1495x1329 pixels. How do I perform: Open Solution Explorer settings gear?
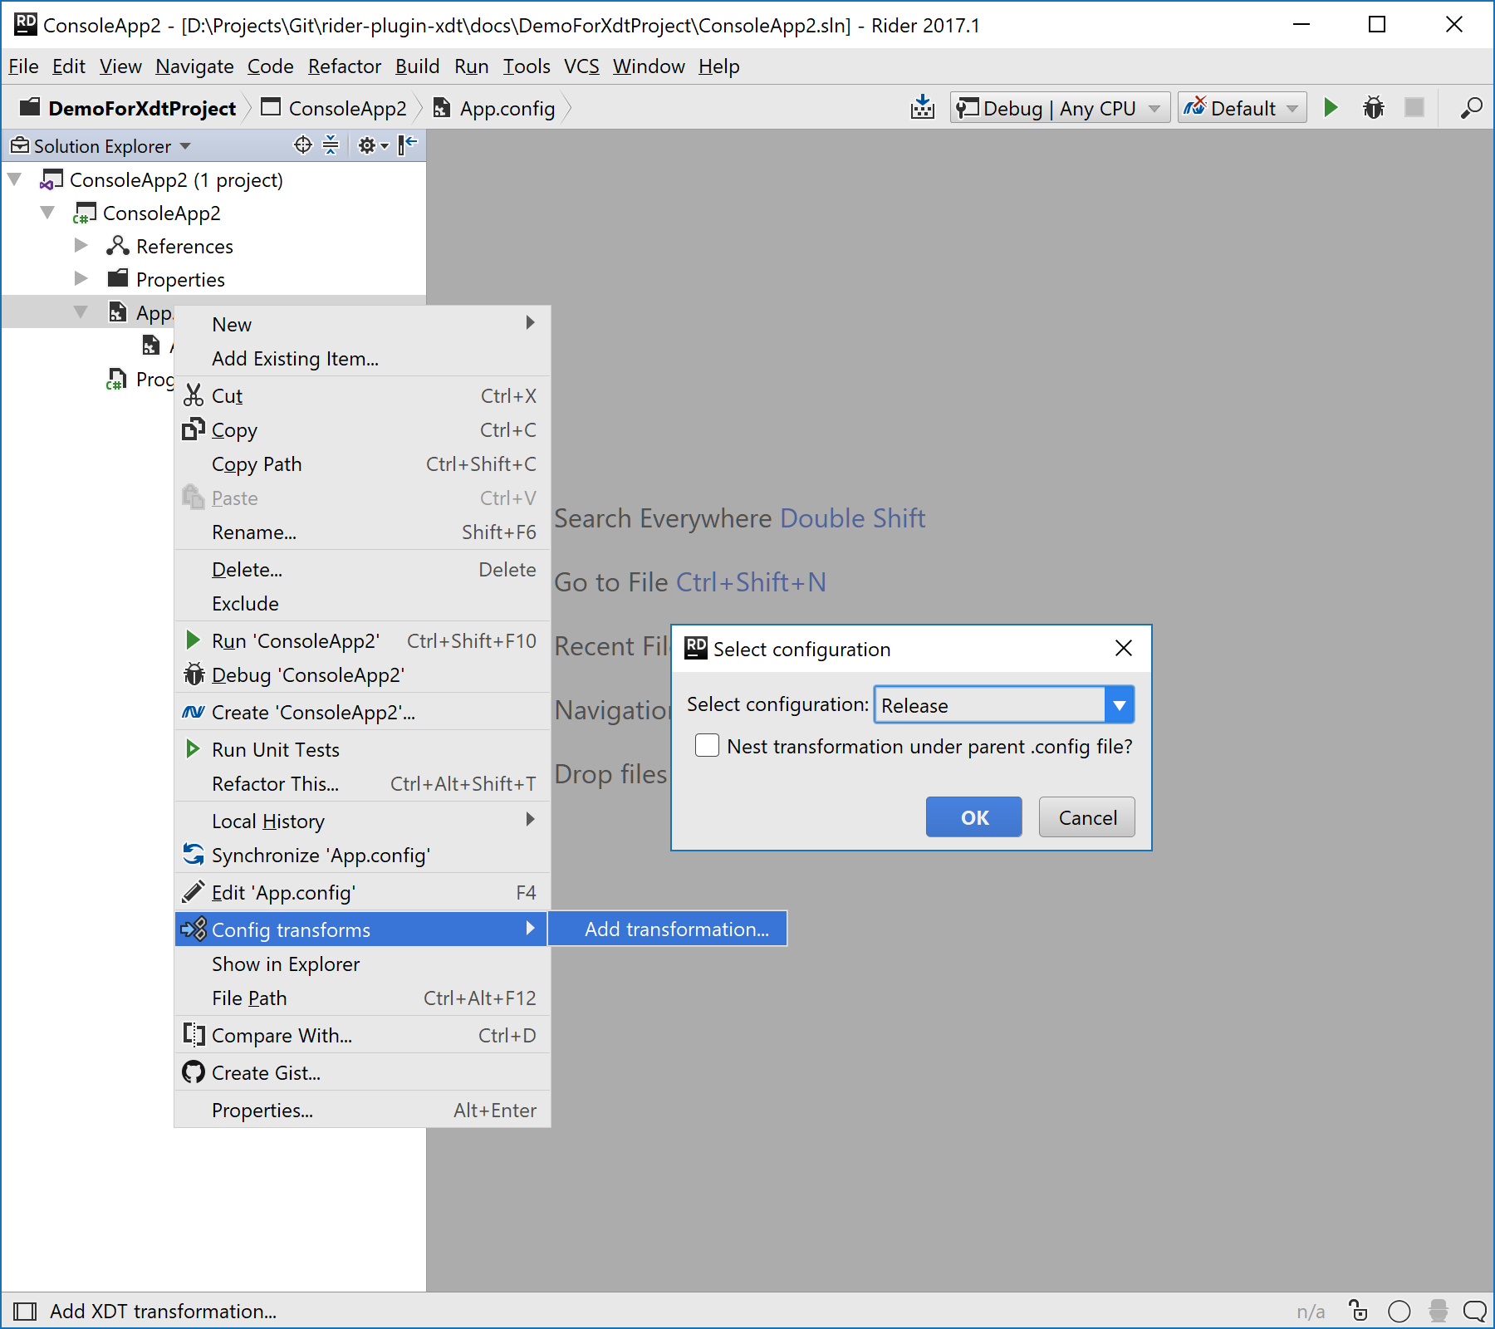pyautogui.click(x=372, y=145)
